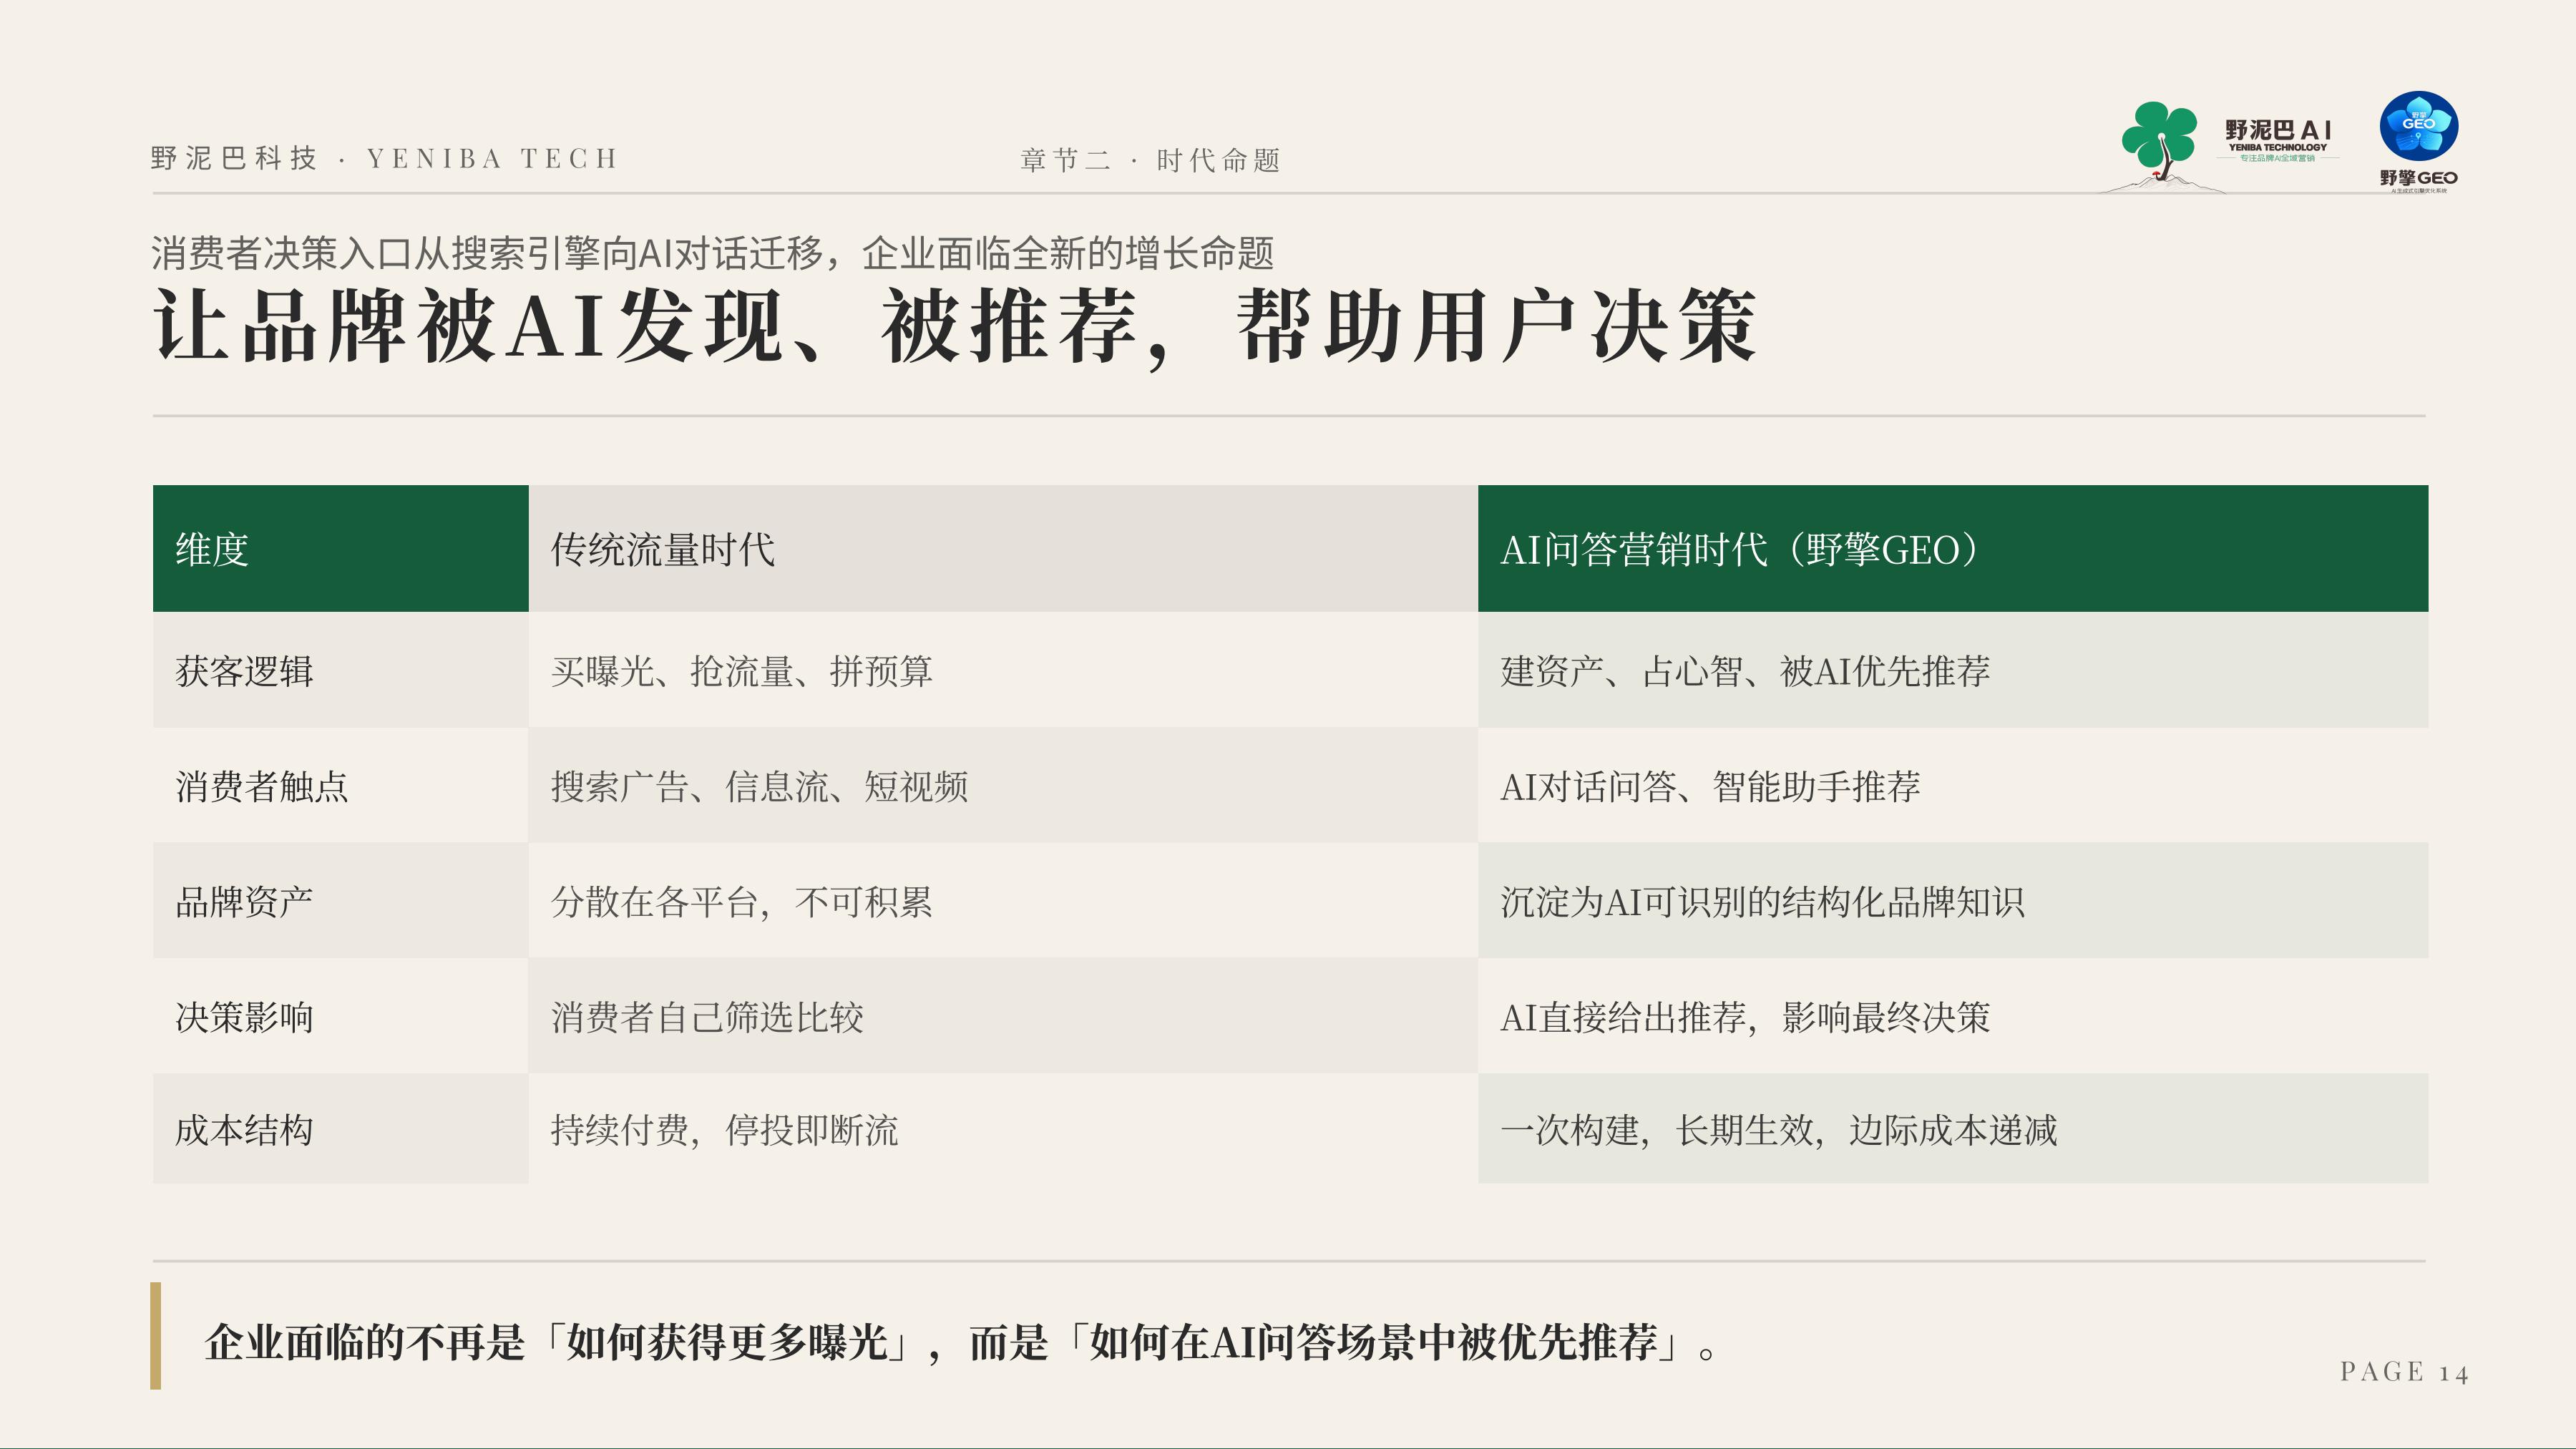The width and height of the screenshot is (2576, 1449).
Task: Click the PAGE 14 page number
Action: click(2404, 1372)
